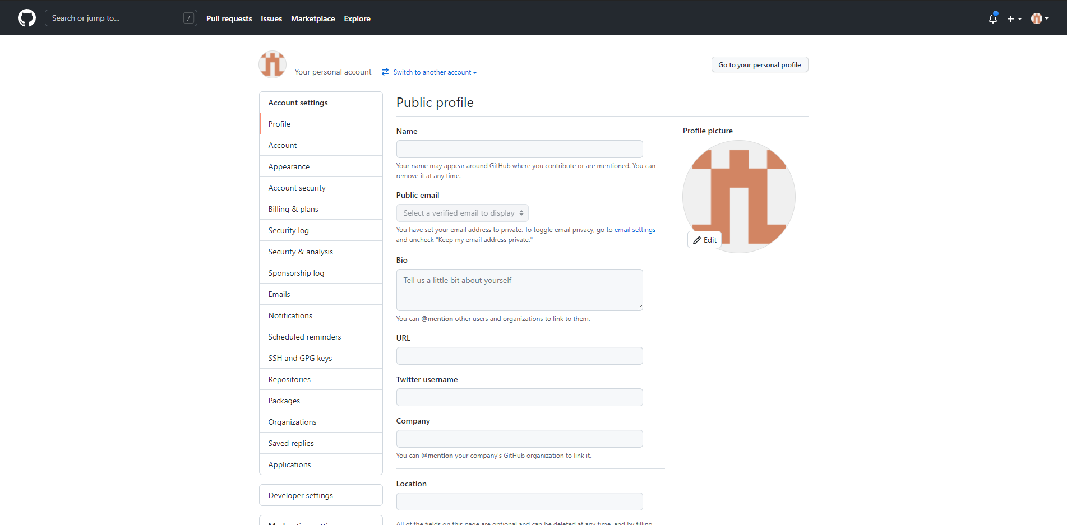Open Appearance settings
1067x525 pixels.
pyautogui.click(x=321, y=166)
